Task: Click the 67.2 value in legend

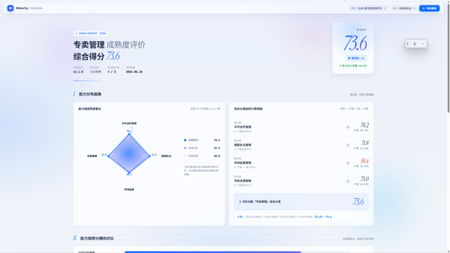Action: pyautogui.click(x=217, y=148)
